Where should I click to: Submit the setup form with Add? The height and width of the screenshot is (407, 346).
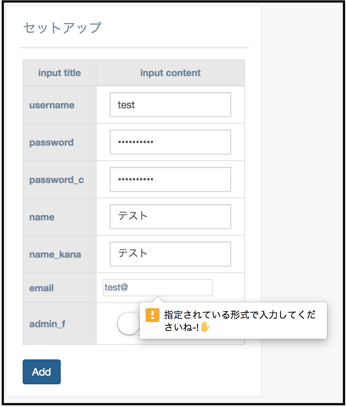coord(41,372)
